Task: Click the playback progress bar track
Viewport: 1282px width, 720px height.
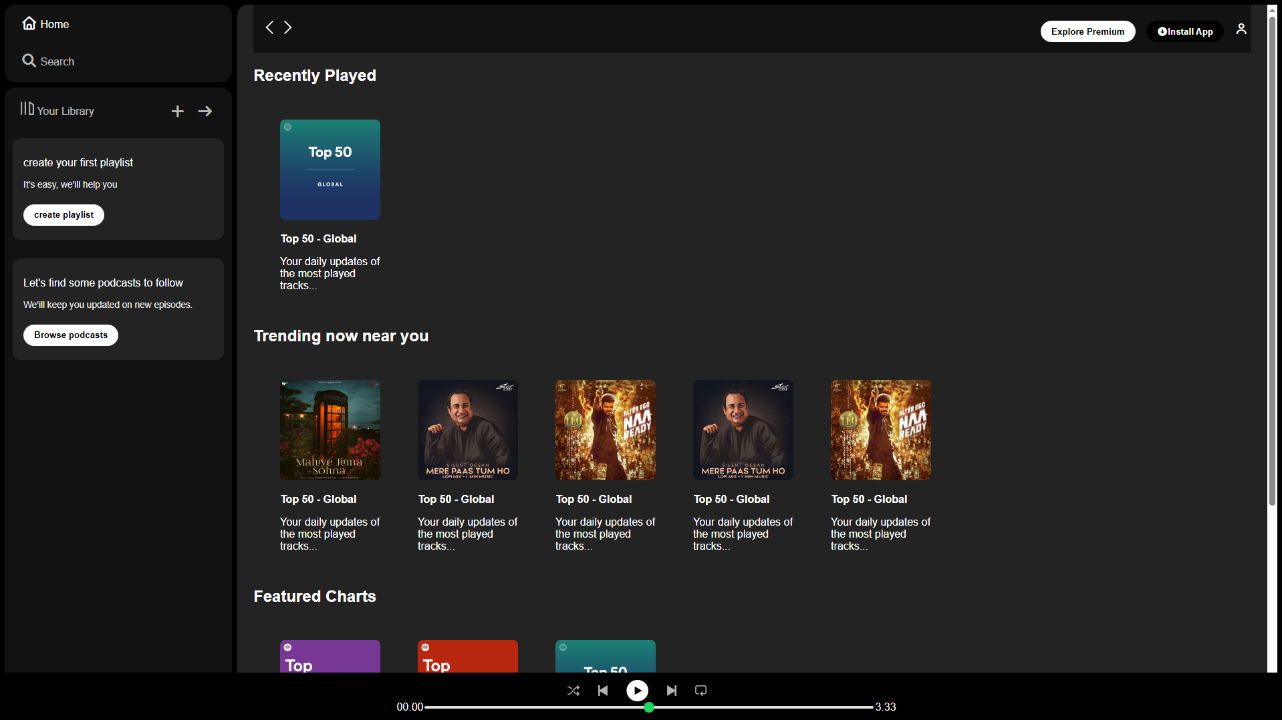Action: (649, 707)
